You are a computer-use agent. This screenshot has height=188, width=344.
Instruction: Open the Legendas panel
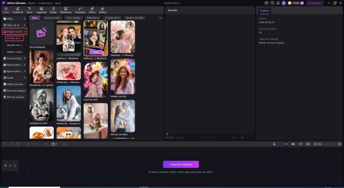pyautogui.click(x=41, y=10)
